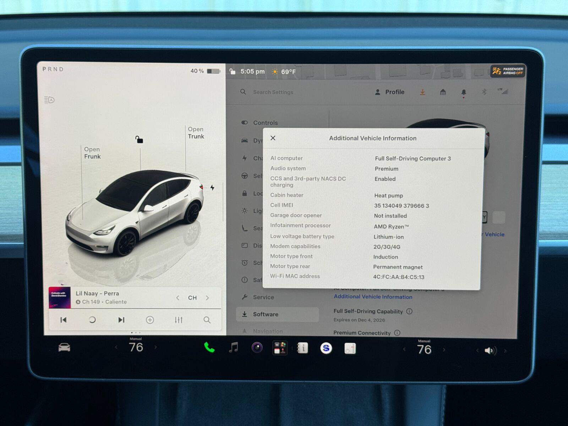Raise the driver side temperature
The width and height of the screenshot is (568, 426).
point(155,347)
